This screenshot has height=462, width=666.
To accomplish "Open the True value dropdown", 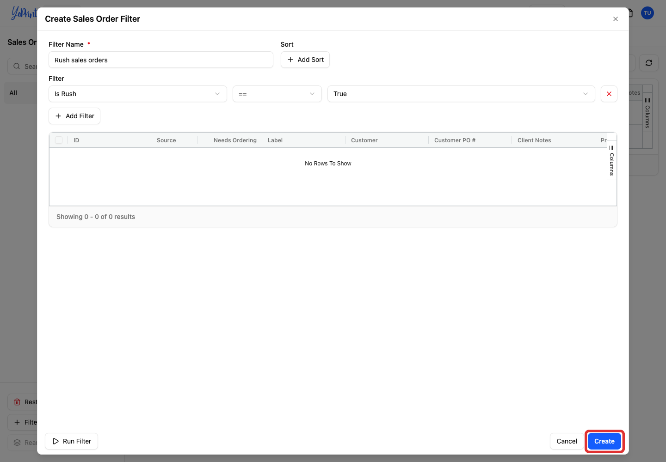I will 461,94.
